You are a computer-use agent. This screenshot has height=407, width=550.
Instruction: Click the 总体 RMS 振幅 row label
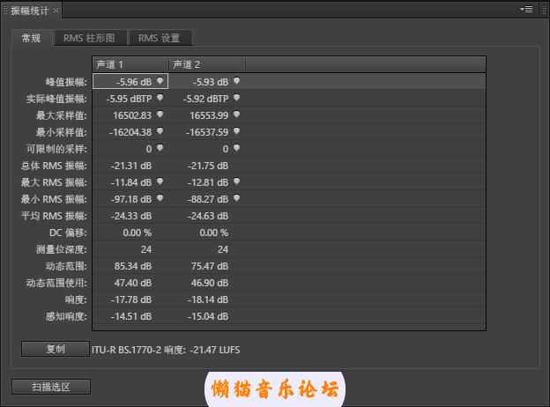click(54, 166)
